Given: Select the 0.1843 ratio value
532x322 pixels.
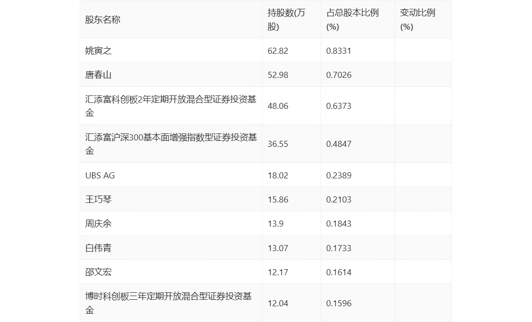Looking at the screenshot, I should point(338,224).
